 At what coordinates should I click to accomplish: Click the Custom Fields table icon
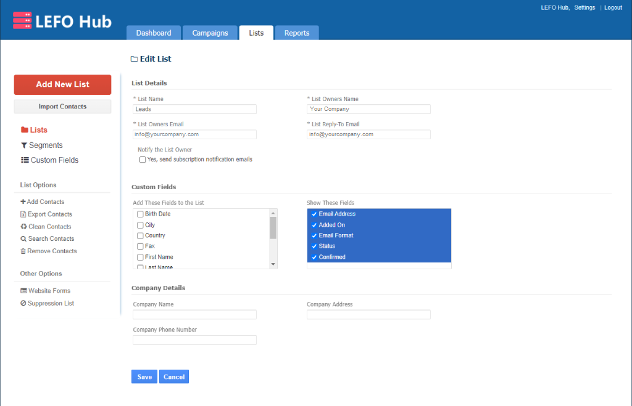click(25, 160)
